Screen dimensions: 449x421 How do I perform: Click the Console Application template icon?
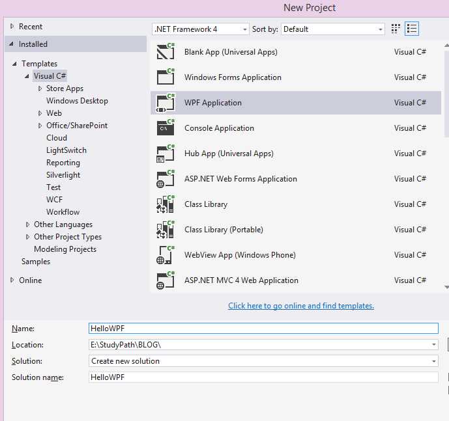click(166, 128)
